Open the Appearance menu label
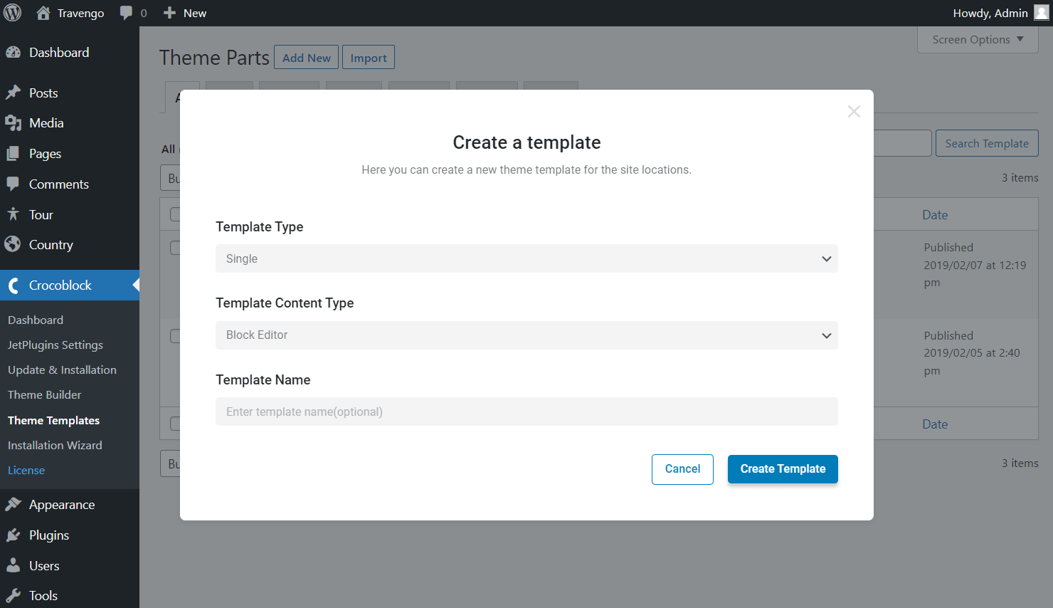 pyautogui.click(x=62, y=505)
